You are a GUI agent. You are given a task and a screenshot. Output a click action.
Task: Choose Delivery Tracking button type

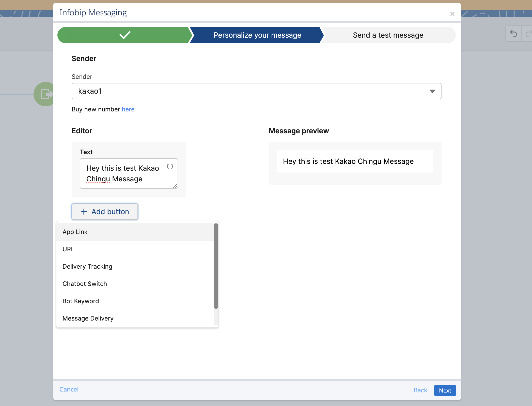[x=135, y=267]
